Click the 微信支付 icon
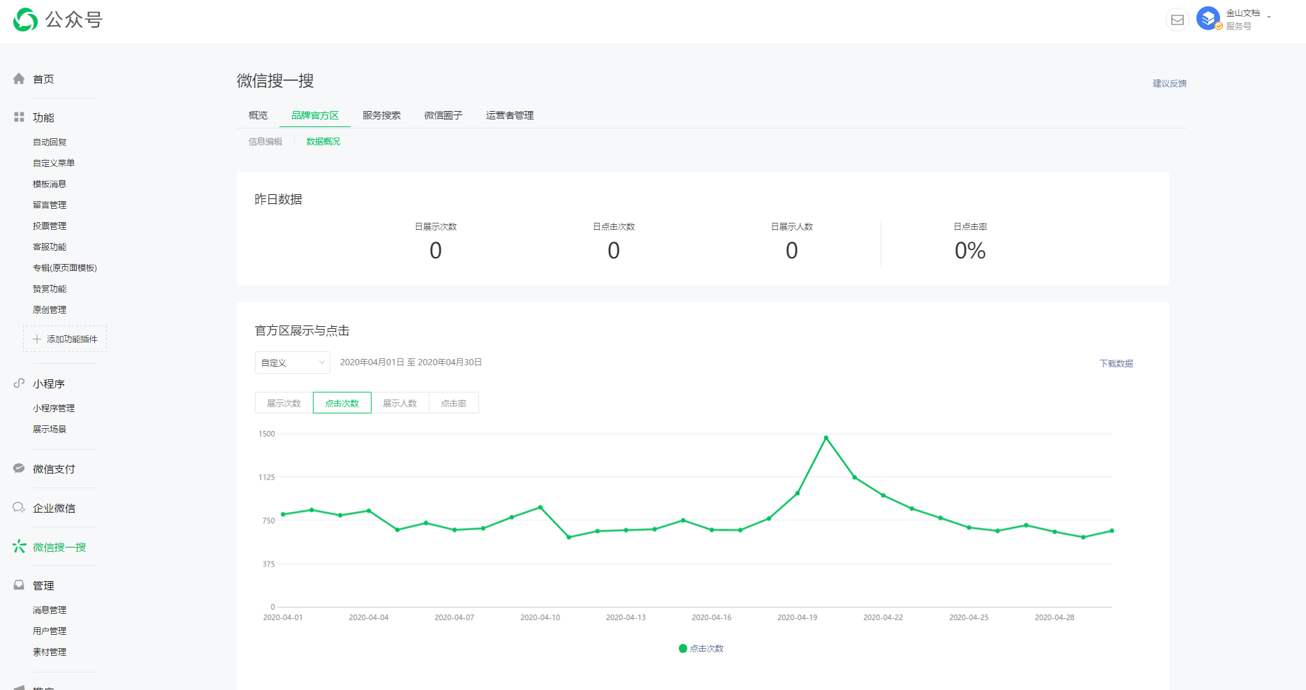This screenshot has height=690, width=1306. 19,469
